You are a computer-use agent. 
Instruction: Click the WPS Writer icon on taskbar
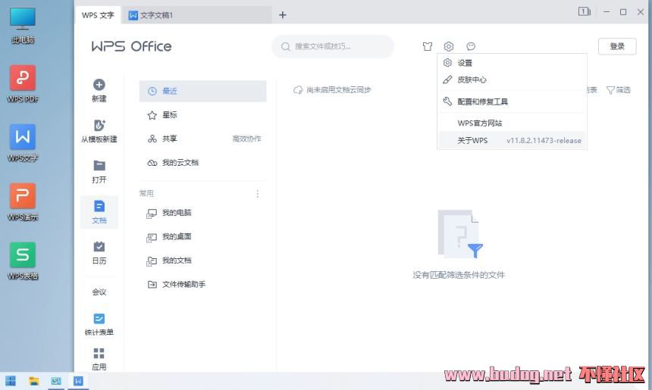point(78,380)
